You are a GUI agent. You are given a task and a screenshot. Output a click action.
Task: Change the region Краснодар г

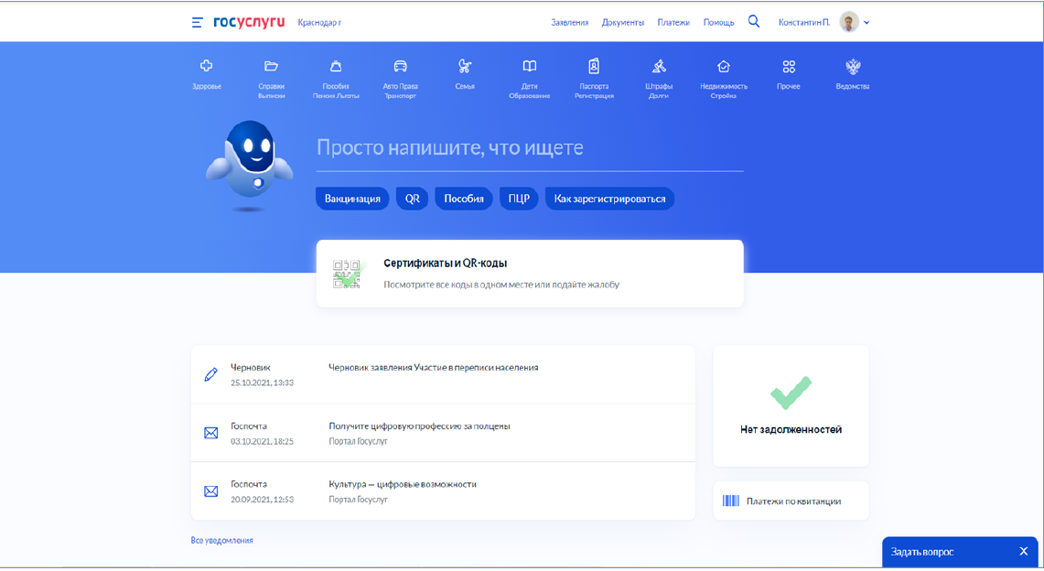(x=319, y=23)
